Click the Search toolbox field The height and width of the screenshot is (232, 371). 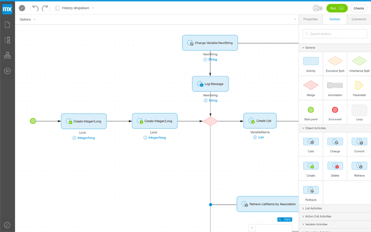335,34
